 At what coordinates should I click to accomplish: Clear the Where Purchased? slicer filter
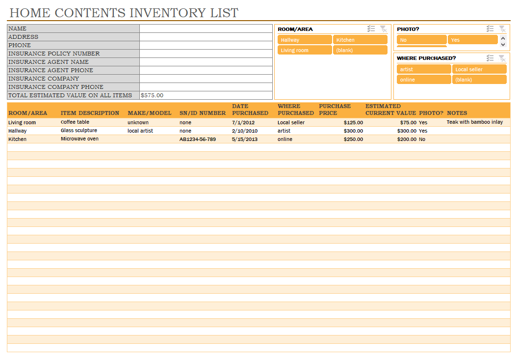tap(502, 58)
